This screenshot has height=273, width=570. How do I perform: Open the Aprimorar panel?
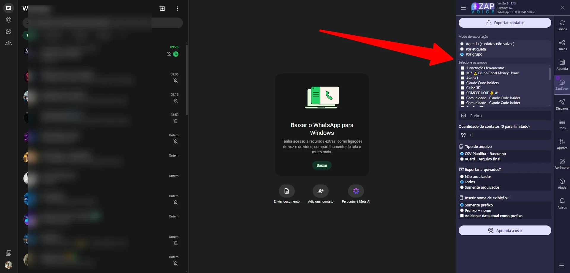coord(562,164)
